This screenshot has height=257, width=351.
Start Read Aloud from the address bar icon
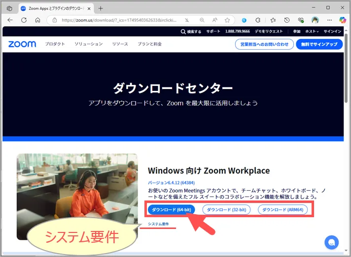point(214,20)
